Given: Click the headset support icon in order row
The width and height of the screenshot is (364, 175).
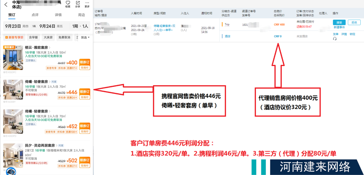Looking at the screenshot, I should click(x=335, y=38).
